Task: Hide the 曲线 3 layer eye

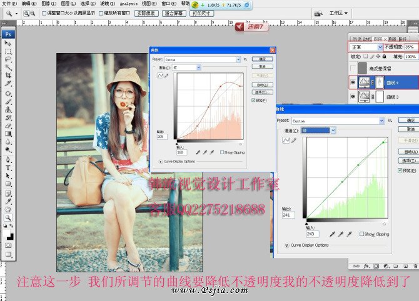Action: pos(353,96)
